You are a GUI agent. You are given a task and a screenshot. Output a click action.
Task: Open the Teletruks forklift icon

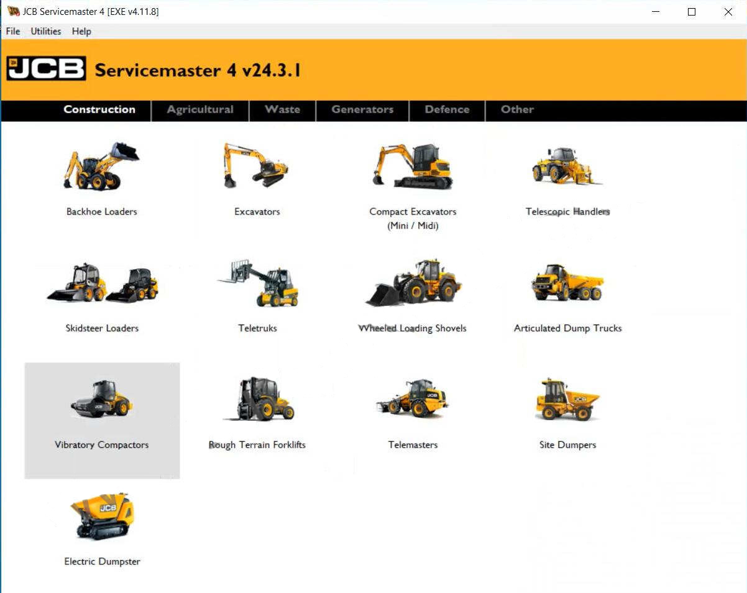[257, 283]
